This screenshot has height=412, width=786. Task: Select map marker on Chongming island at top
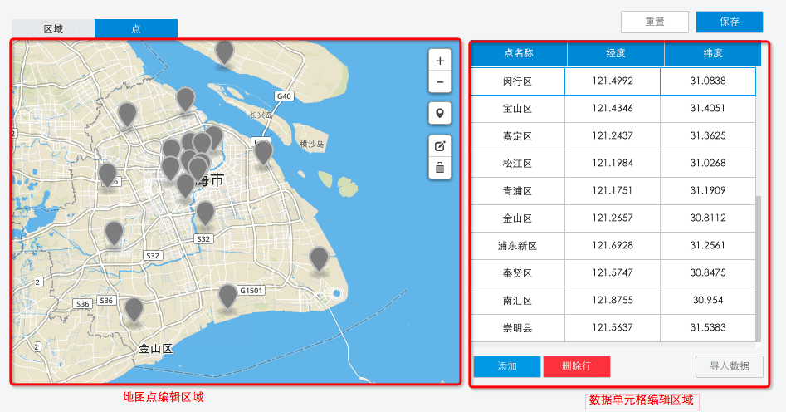(224, 52)
